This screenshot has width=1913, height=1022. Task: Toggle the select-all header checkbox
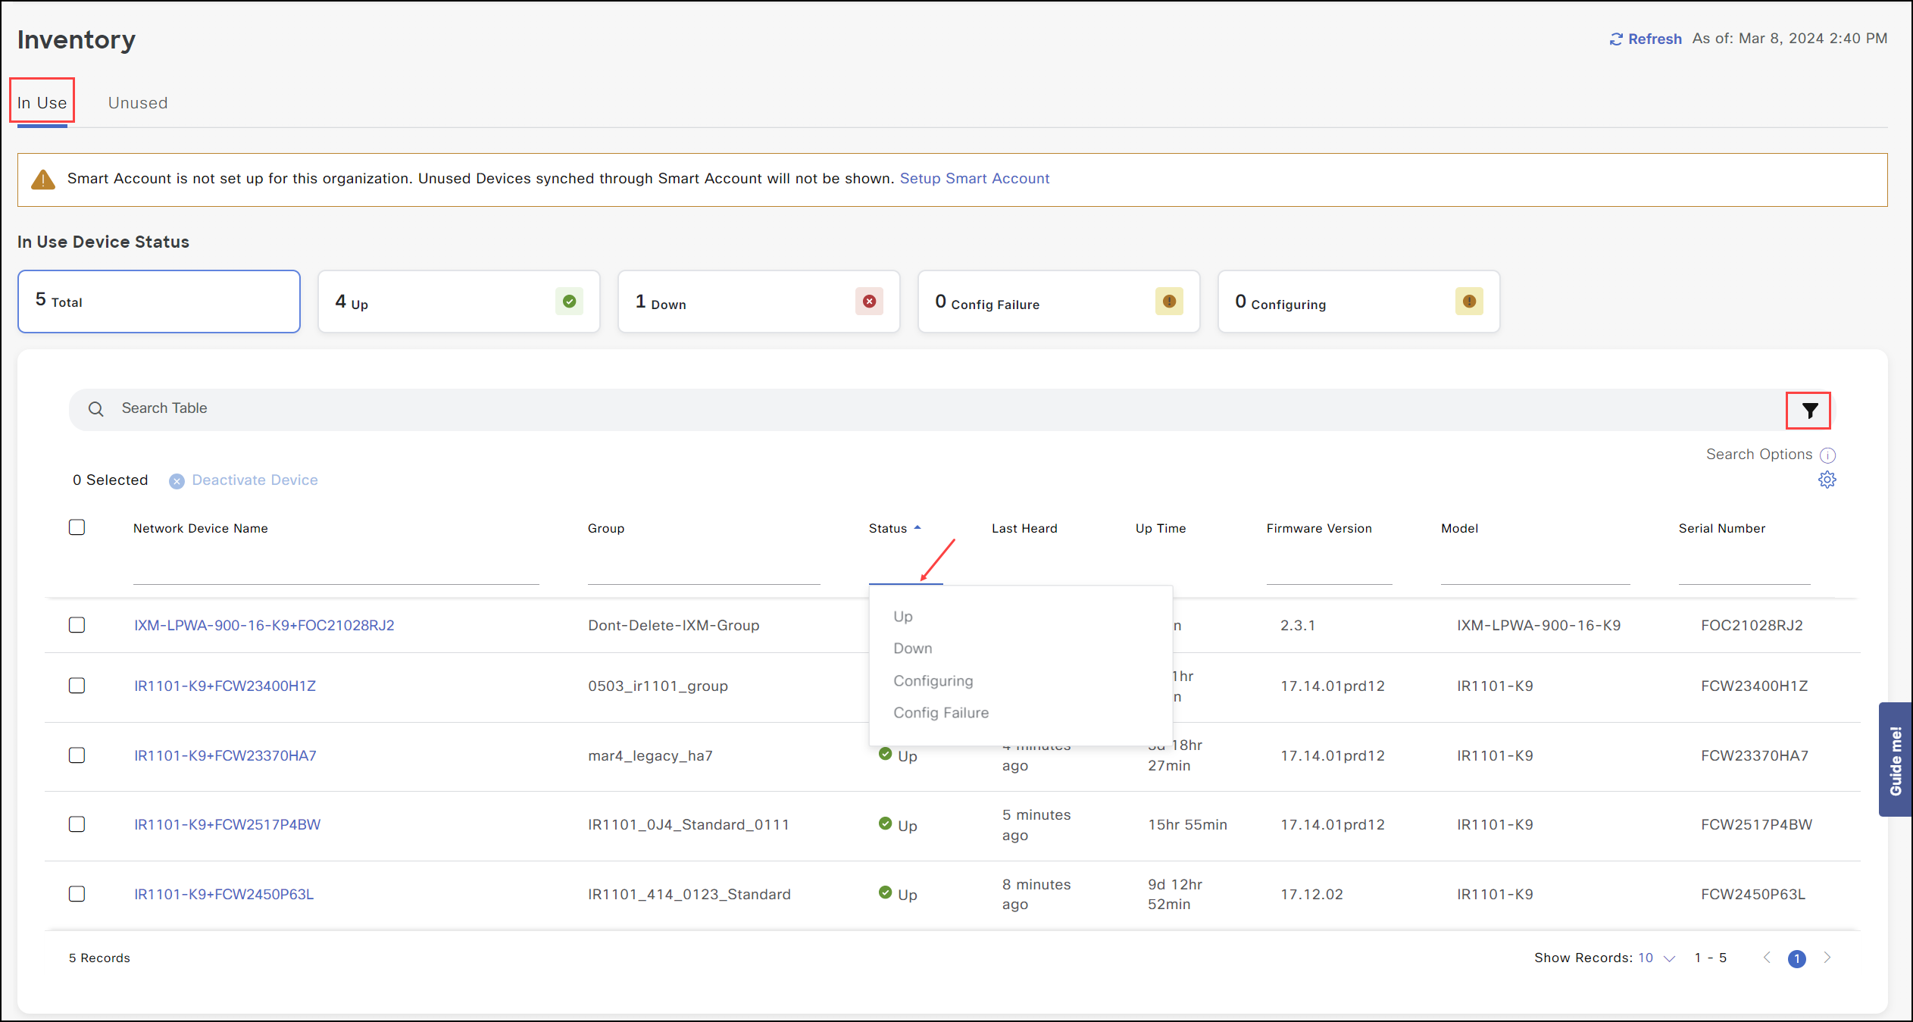(77, 527)
